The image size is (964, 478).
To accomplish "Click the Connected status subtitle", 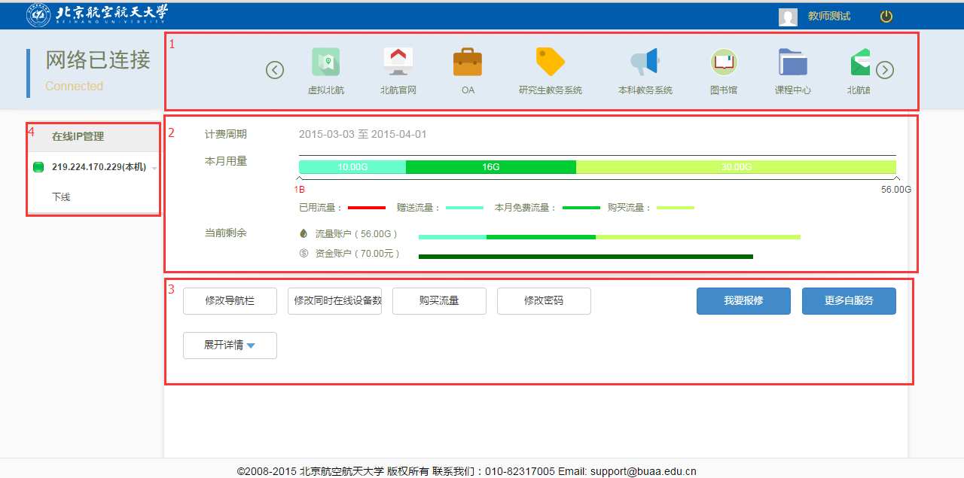I will [x=74, y=87].
